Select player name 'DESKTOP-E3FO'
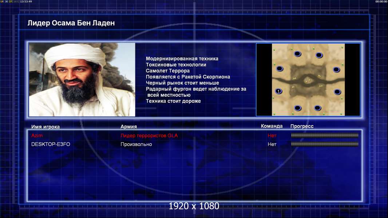This screenshot has width=388, height=218. click(x=51, y=144)
